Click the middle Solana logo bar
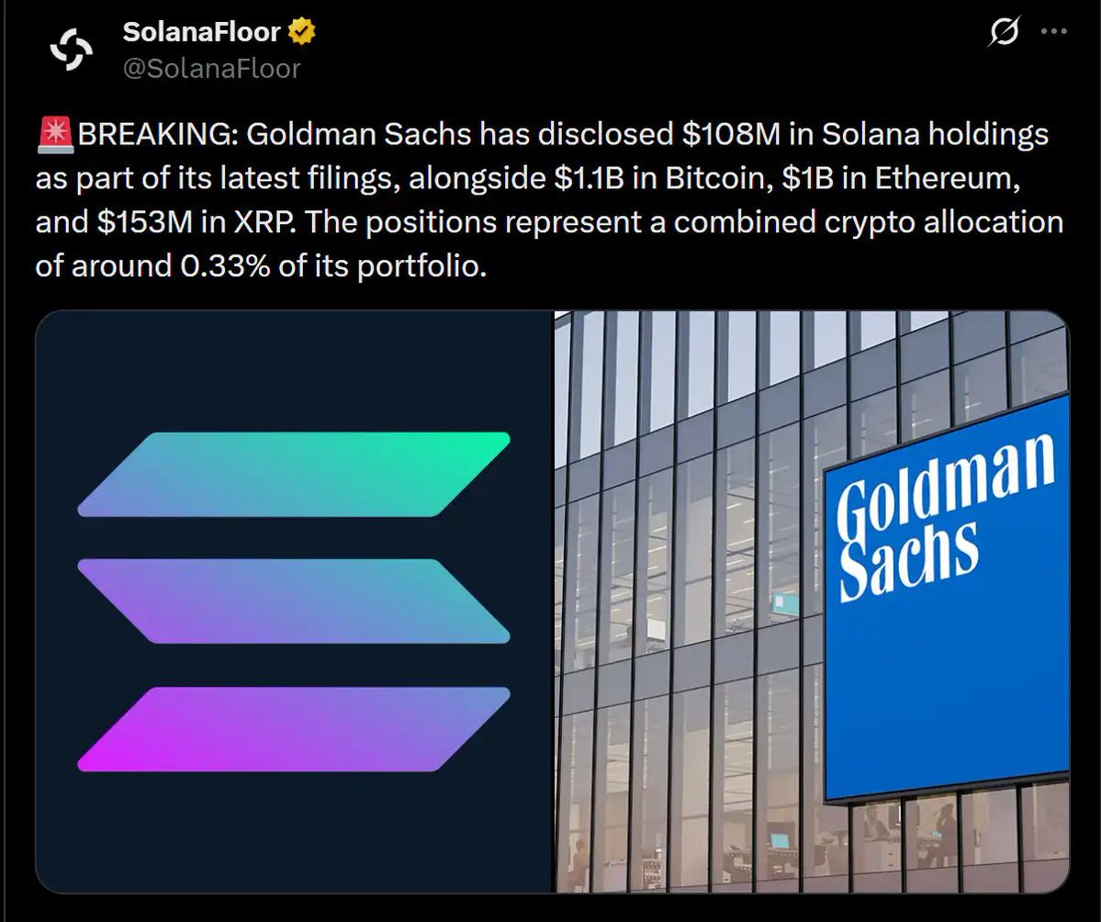The image size is (1101, 922). pyautogui.click(x=294, y=601)
